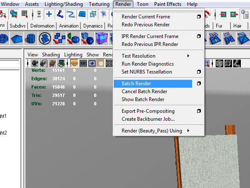Click the Merge edges shelf icon
This screenshot has height=188, width=250.
pos(214,38)
